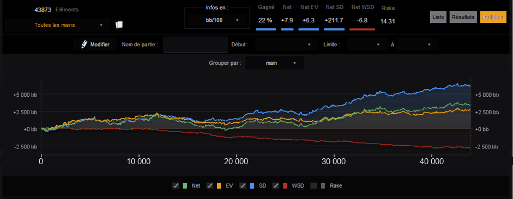Toggle the Net series checkbox
The image size is (513, 199).
[x=176, y=185]
